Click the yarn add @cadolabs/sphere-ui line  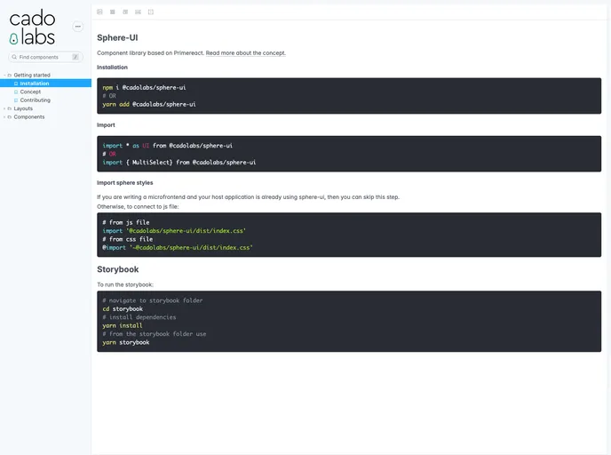(149, 104)
